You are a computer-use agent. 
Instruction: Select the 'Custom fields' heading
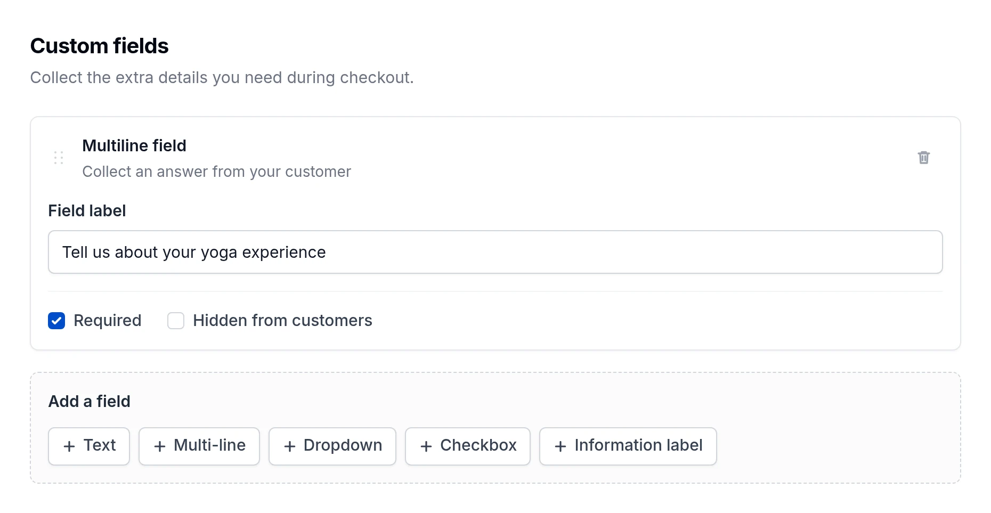[x=100, y=46]
